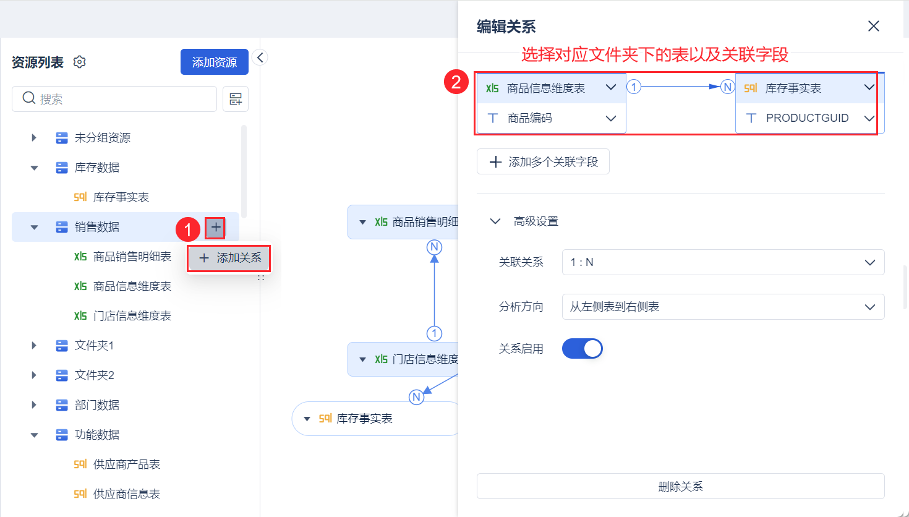This screenshot has width=909, height=517.
Task: Click xls icon of 门店信息维度表 tree row
Action: [x=80, y=316]
